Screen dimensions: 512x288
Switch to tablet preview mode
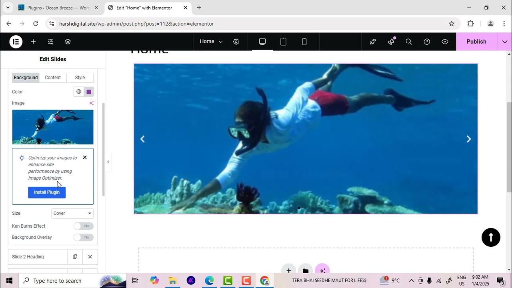click(283, 42)
